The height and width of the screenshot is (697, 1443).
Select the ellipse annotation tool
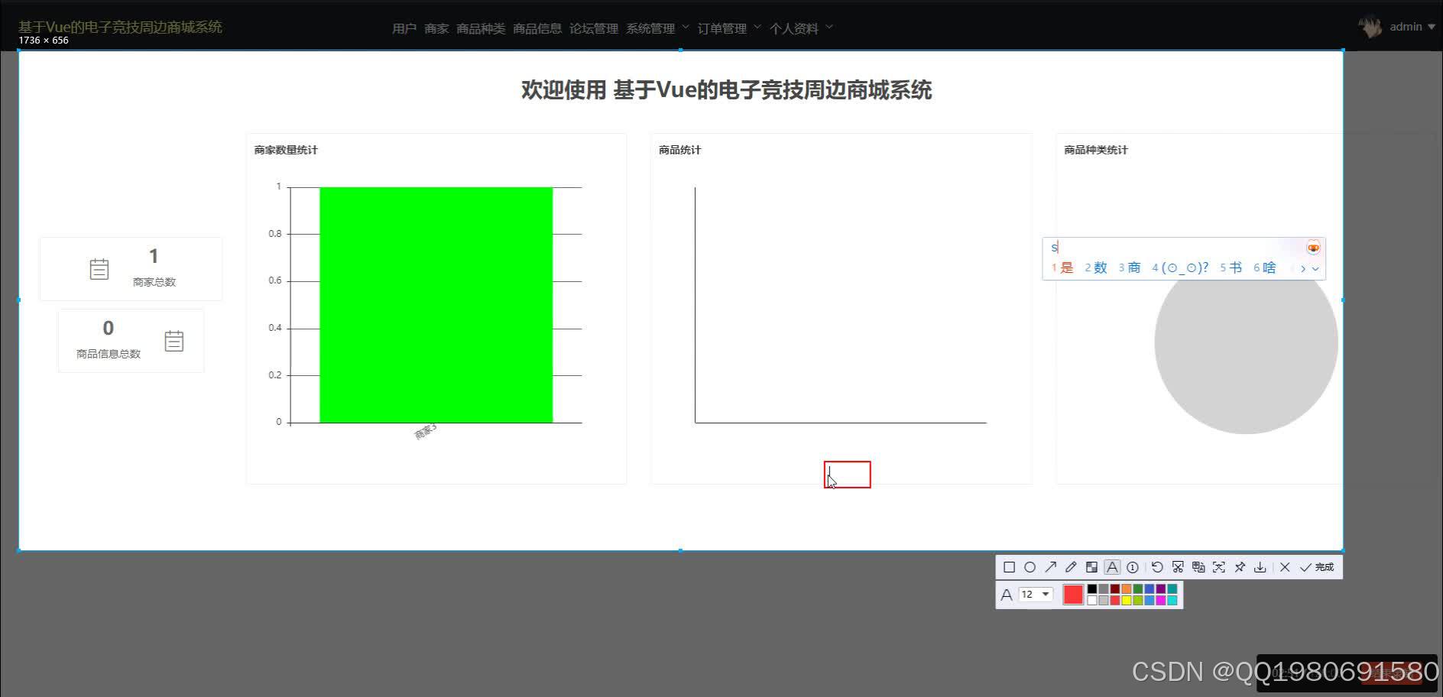[1030, 567]
